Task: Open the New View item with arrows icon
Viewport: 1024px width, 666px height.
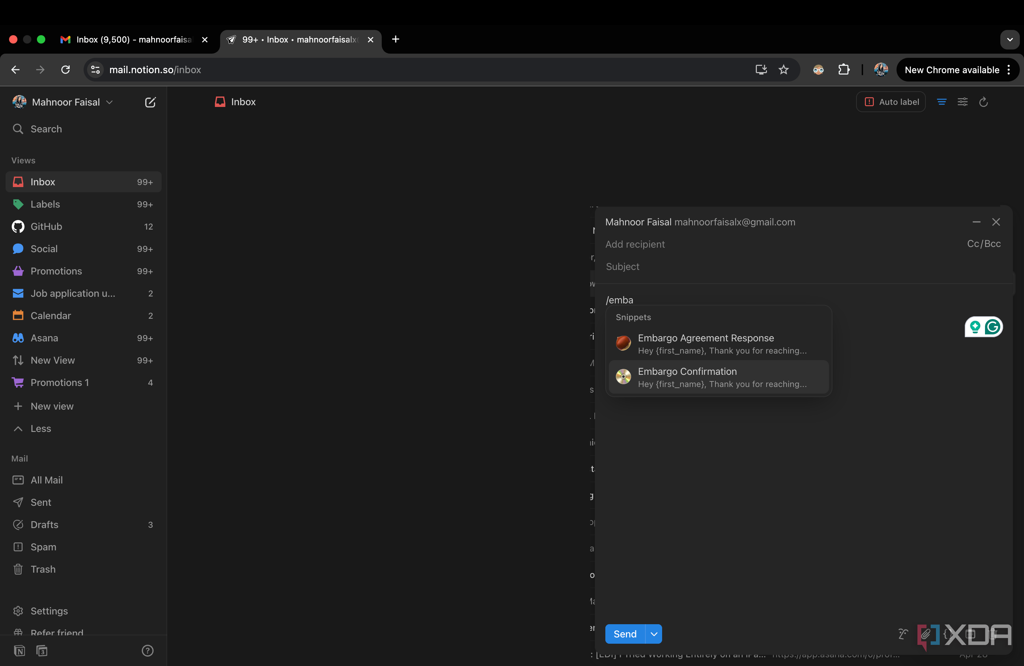Action: [83, 361]
